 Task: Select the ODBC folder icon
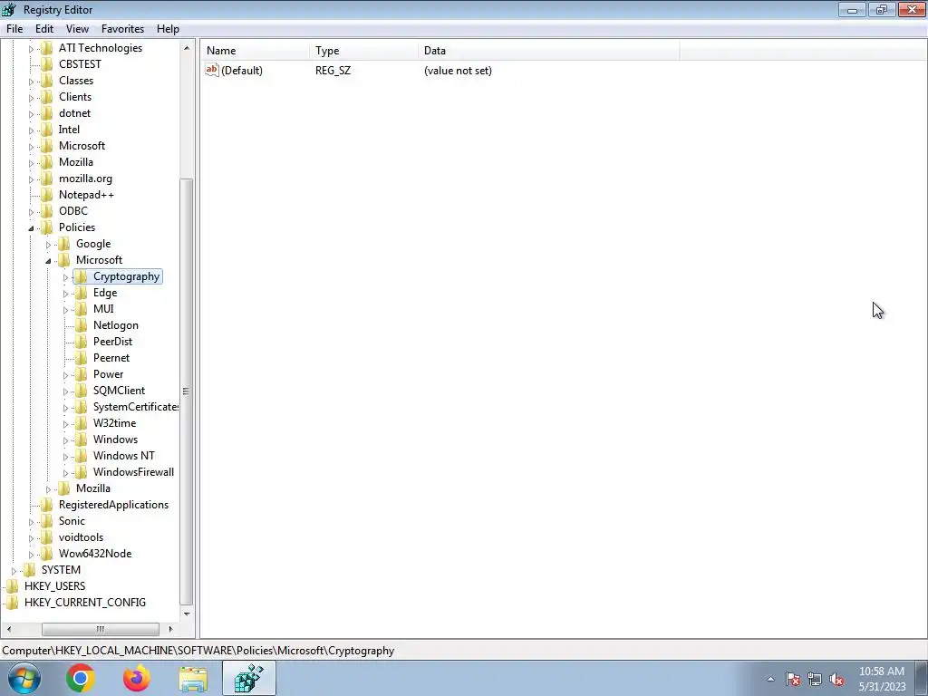[x=47, y=210]
